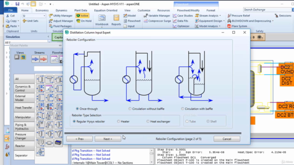The width and height of the screenshot is (294, 165).
Task: Click the Cut command
Action: tap(10, 16)
